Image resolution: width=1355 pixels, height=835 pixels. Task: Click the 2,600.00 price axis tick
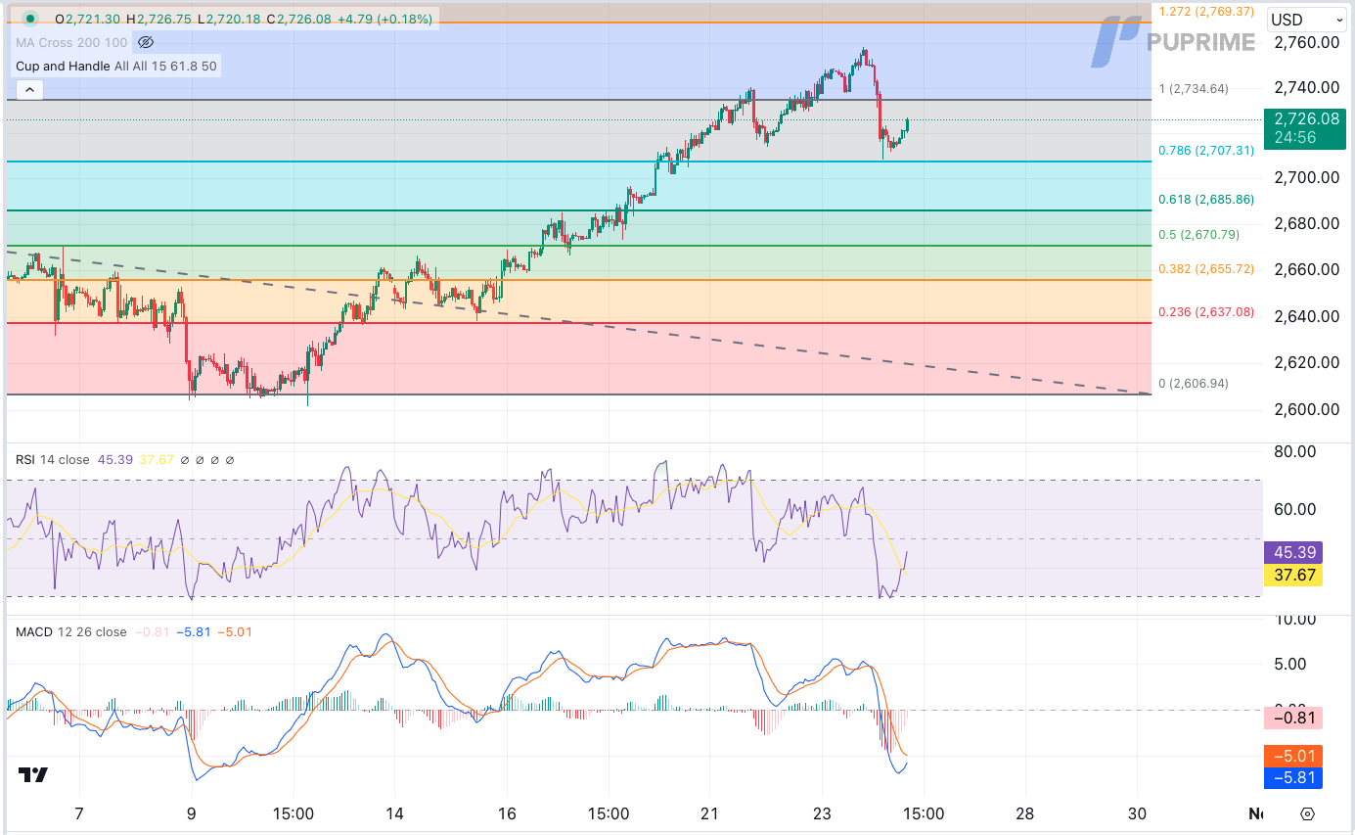(x=1306, y=409)
